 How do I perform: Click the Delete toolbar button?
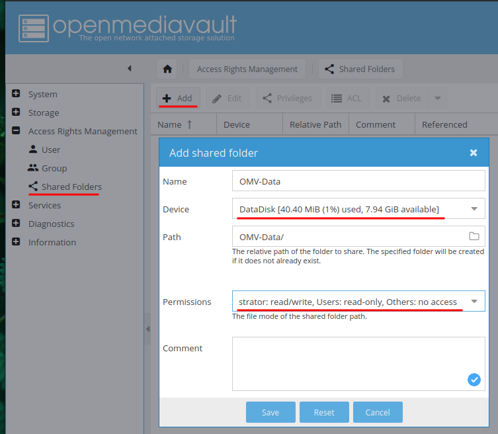pyautogui.click(x=402, y=98)
